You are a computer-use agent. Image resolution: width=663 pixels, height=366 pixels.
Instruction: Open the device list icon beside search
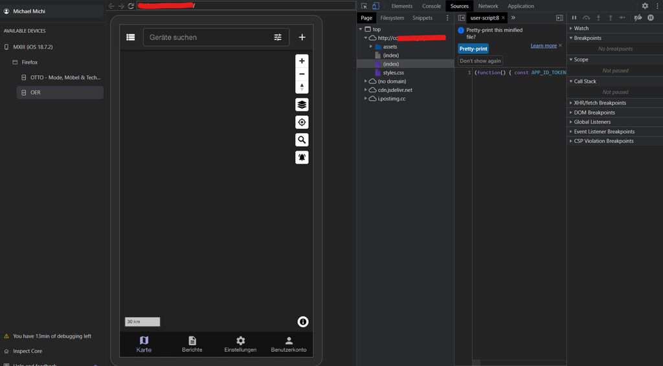(x=131, y=38)
